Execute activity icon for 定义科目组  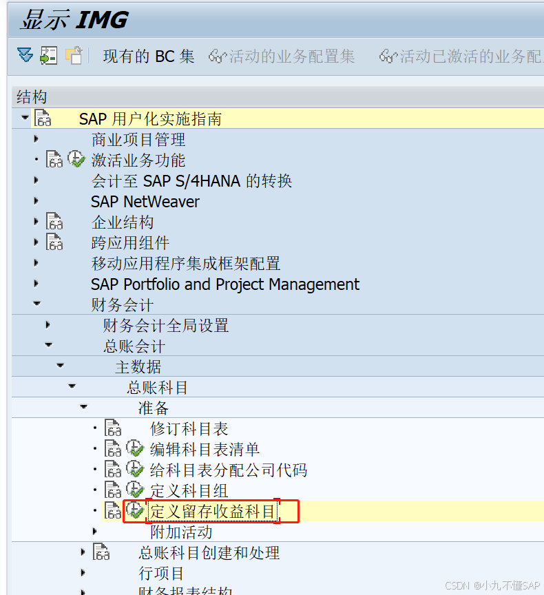135,490
